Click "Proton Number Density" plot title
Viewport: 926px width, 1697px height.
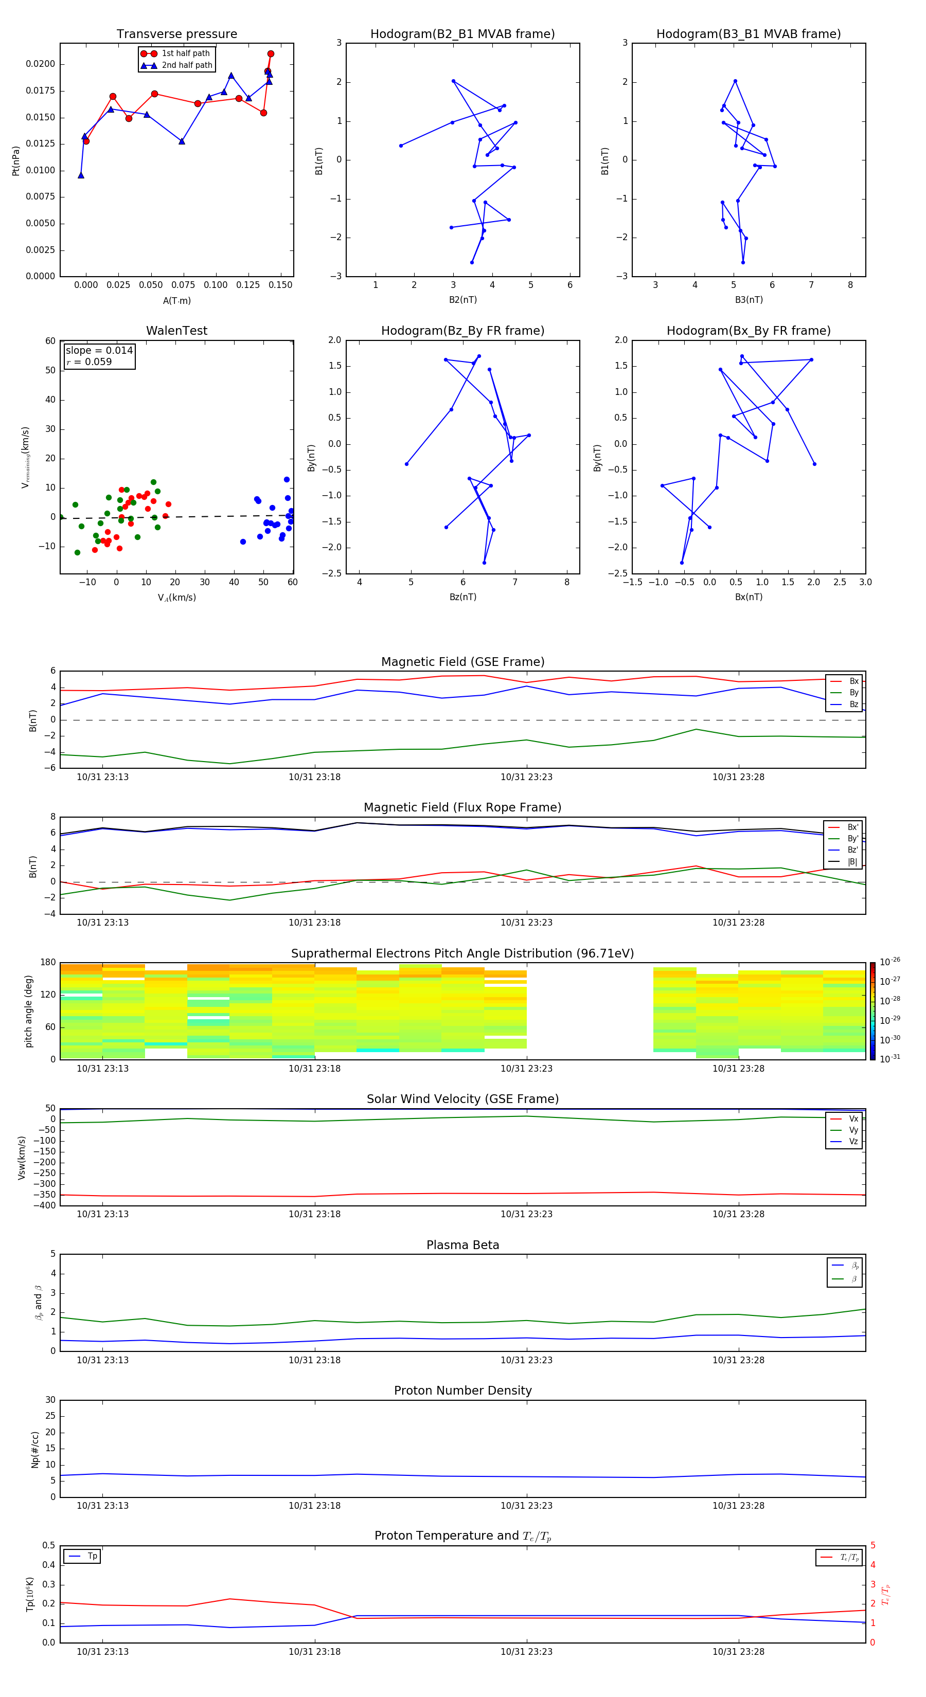[x=462, y=1391]
